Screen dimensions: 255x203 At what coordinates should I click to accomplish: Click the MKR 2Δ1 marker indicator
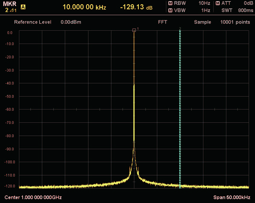[x=9, y=7]
